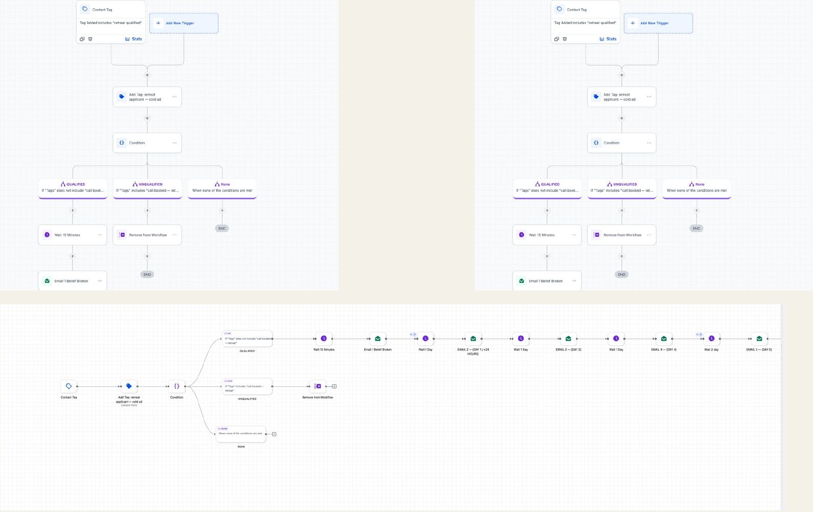Click Wait 15 Minutes clock icon in right canvas
This screenshot has height=512, width=813.
point(522,235)
